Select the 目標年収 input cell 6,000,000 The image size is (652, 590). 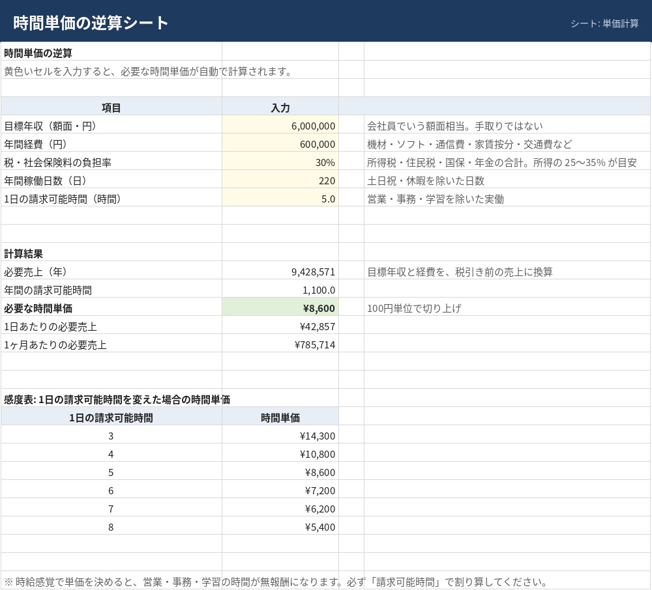pyautogui.click(x=280, y=124)
